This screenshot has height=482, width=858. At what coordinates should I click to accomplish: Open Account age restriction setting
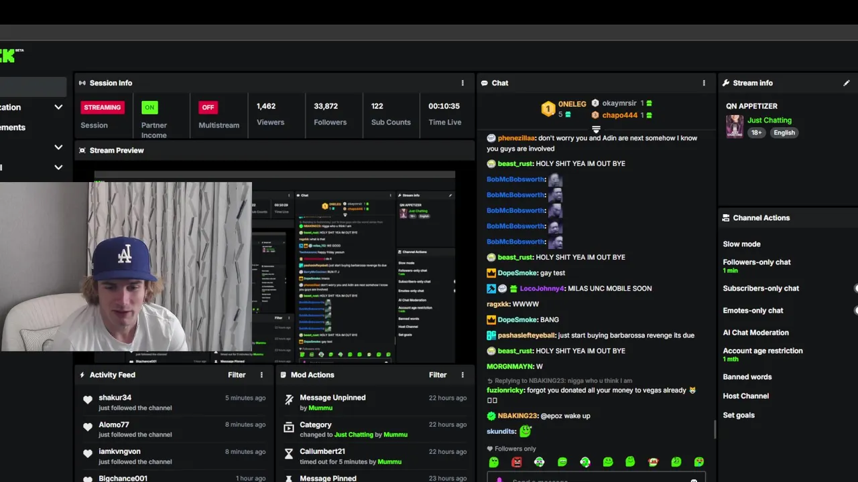click(x=763, y=351)
